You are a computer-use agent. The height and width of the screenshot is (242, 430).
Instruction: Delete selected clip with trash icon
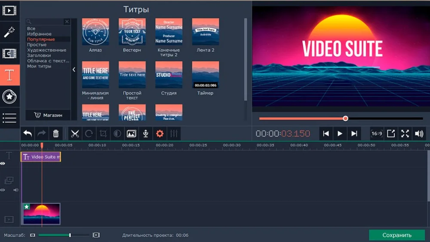pos(56,134)
